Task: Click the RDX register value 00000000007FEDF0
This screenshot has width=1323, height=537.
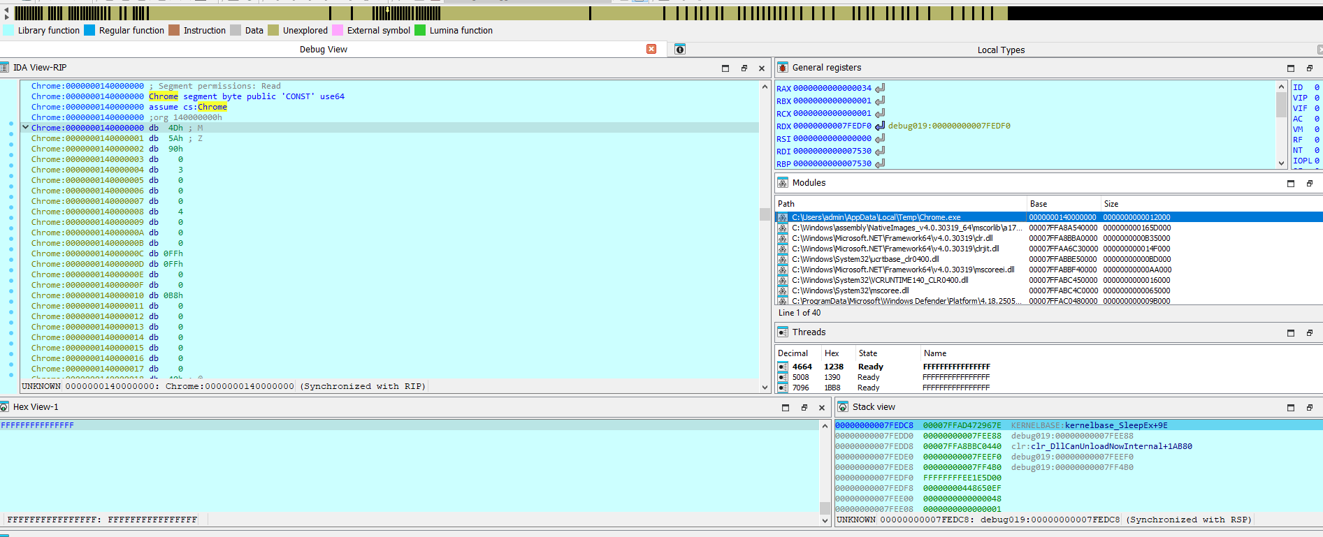Action: pyautogui.click(x=832, y=126)
